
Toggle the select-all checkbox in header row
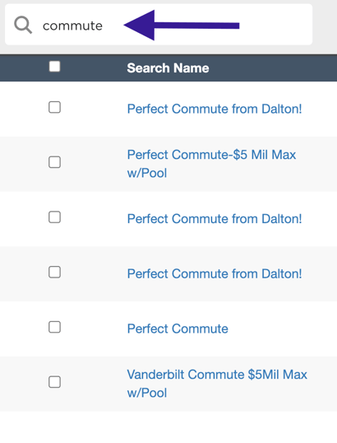point(54,67)
